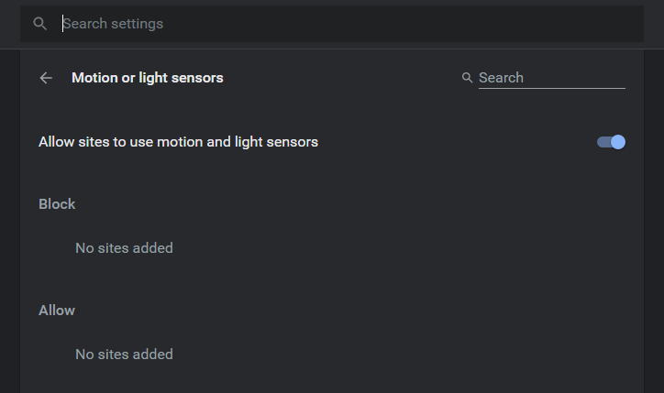The image size is (664, 393).
Task: Click the underline beneath the site Search field
Action: tap(550, 89)
